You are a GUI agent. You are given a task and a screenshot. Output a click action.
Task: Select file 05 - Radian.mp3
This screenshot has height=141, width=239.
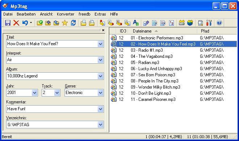173,63
